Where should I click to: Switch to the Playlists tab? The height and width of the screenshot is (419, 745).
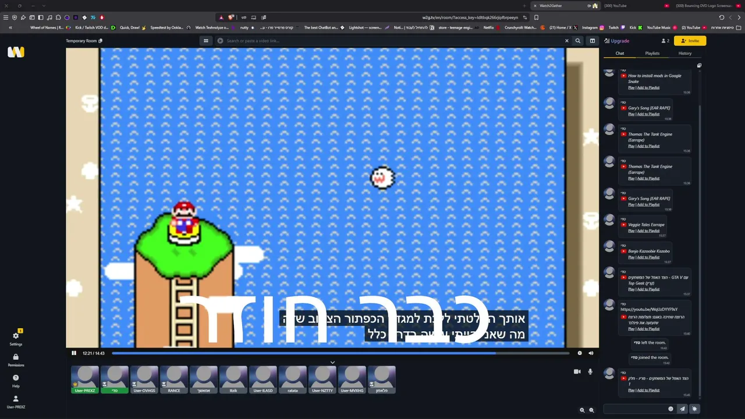652,54
